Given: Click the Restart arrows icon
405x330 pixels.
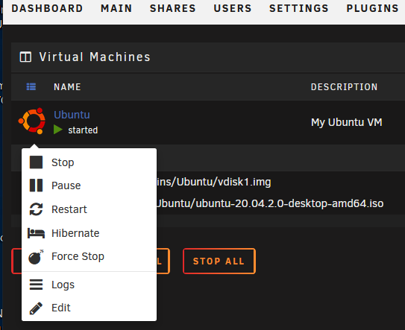Looking at the screenshot, I should pos(36,209).
